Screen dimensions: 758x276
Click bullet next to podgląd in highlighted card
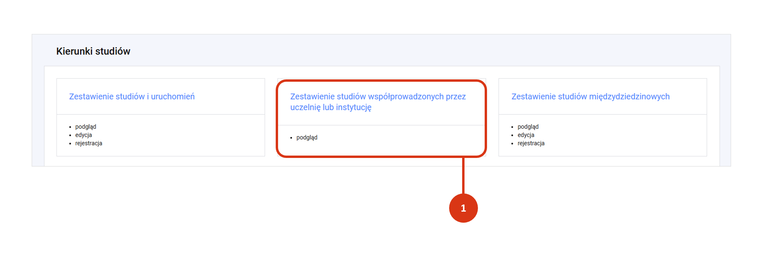[x=292, y=138]
